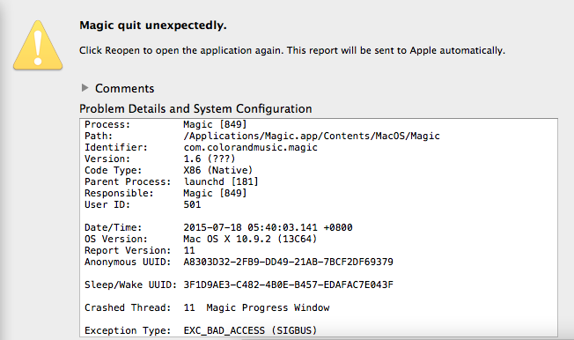Select the "Crashed Thread:" label

point(128,307)
